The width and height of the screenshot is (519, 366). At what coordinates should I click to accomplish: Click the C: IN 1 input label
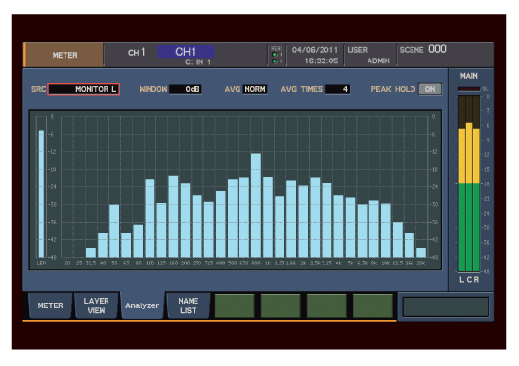pyautogui.click(x=197, y=62)
